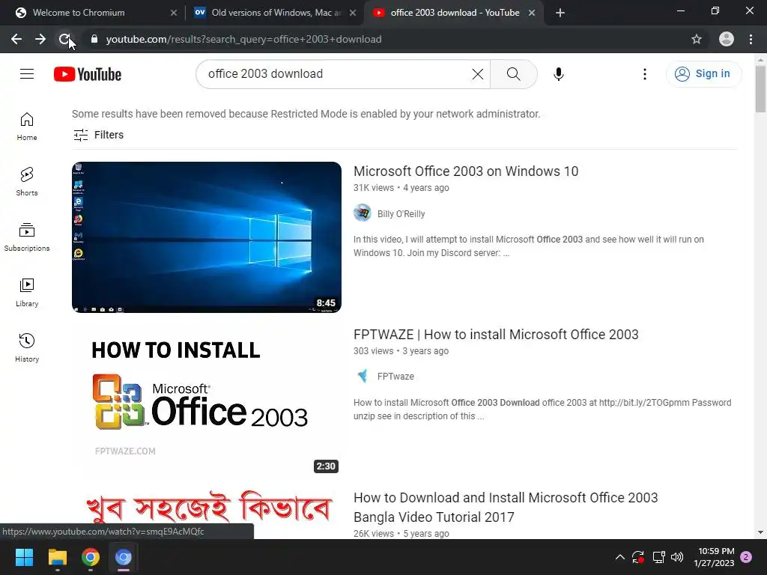Viewport: 767px width, 575px height.
Task: Select the office 2003 download YouTube tab
Action: tap(453, 13)
